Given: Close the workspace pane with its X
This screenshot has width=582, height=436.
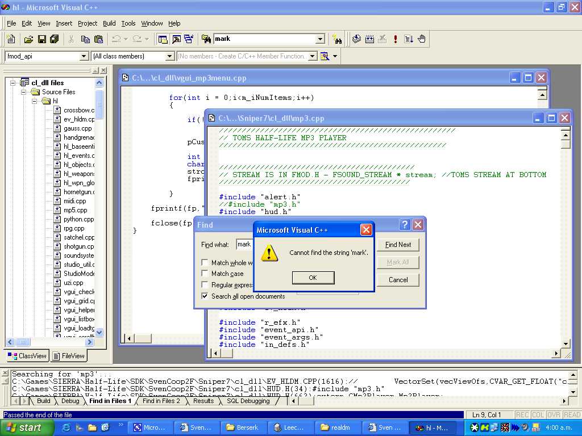Looking at the screenshot, I should click(x=103, y=70).
